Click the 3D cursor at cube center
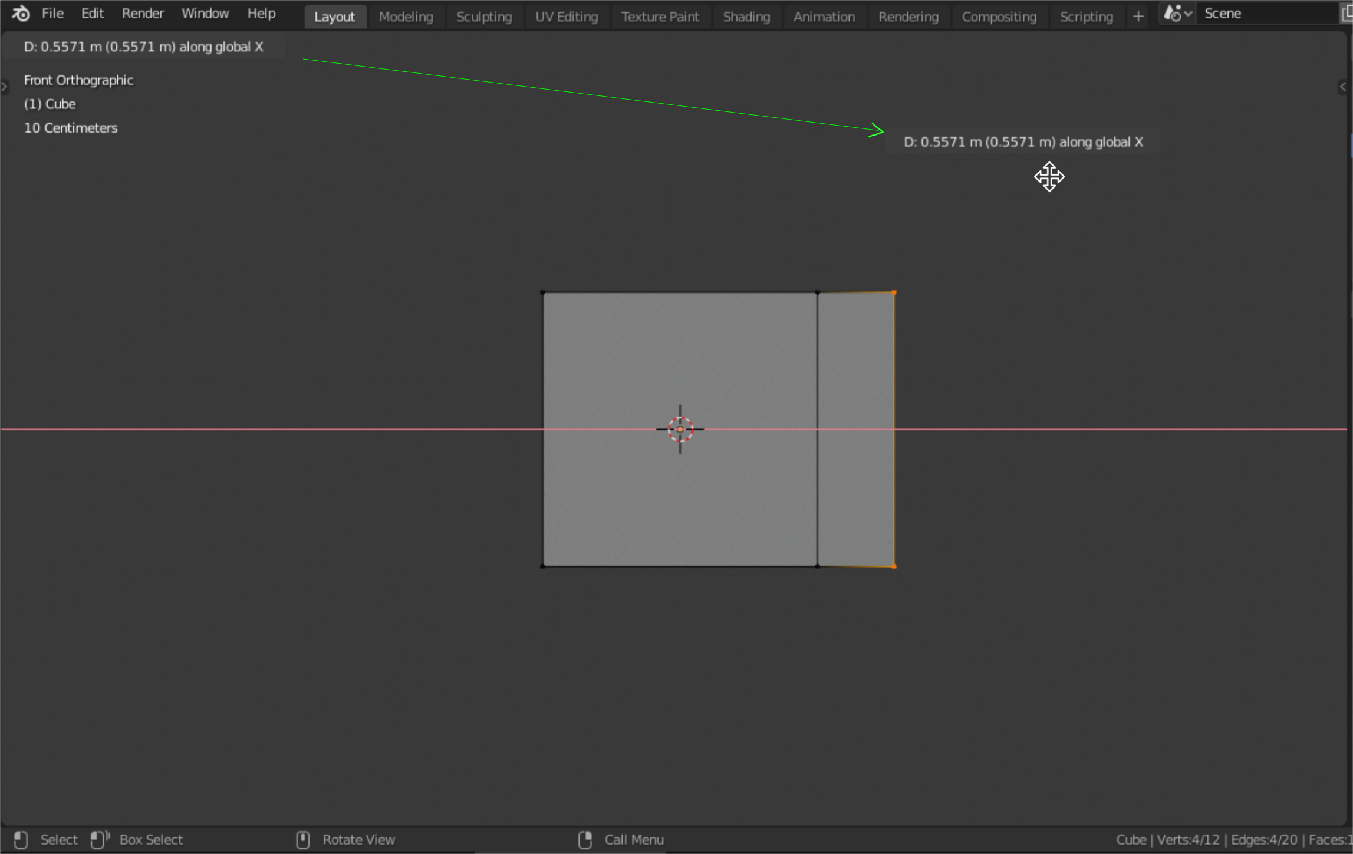1353x854 pixels. (680, 429)
